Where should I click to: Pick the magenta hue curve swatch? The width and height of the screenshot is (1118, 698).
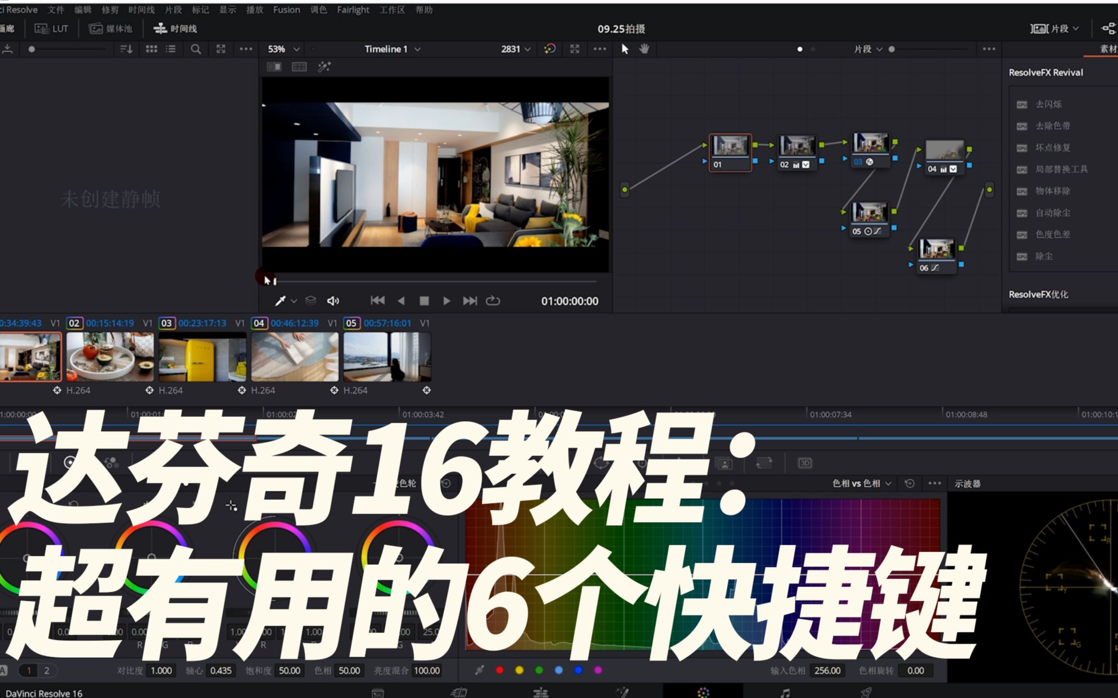pos(598,670)
